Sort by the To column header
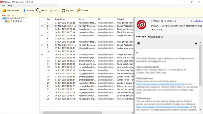The width and height of the screenshot is (203, 114). point(106,19)
